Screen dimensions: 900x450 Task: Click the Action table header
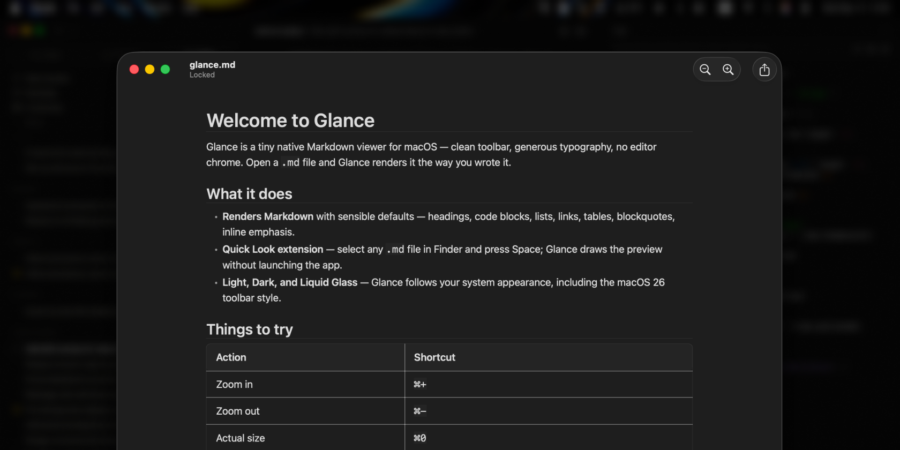305,357
